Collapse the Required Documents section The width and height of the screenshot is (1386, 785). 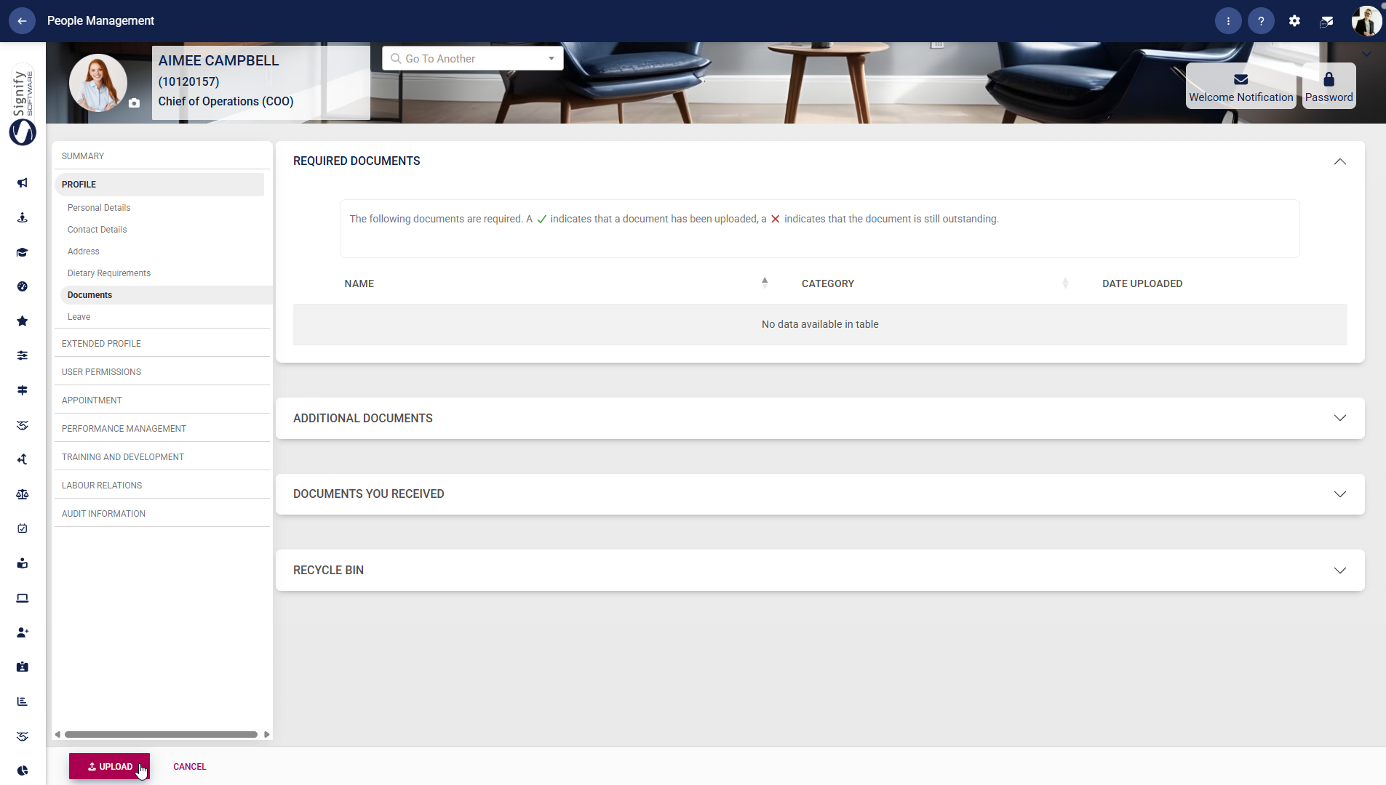click(x=1340, y=161)
